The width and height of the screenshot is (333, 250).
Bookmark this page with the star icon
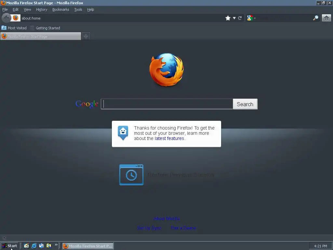[x=228, y=18]
